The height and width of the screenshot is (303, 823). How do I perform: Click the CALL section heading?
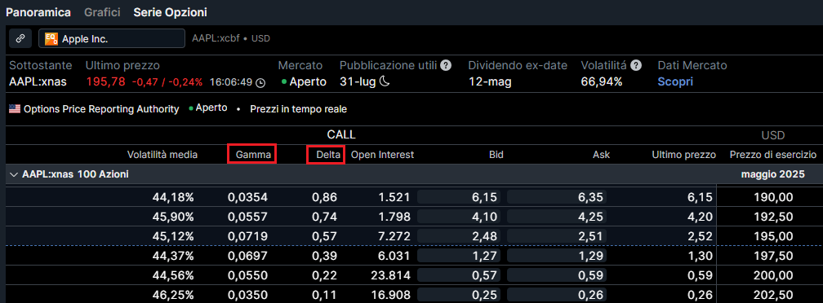pos(341,134)
